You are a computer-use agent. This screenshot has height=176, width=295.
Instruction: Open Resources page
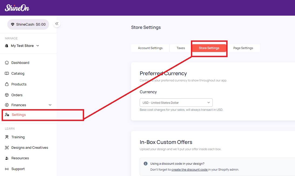[x=20, y=158]
